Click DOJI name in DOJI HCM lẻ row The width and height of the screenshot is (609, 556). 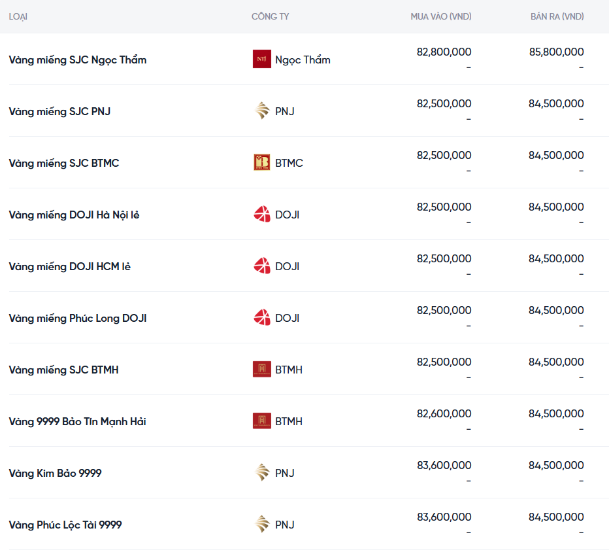287,266
